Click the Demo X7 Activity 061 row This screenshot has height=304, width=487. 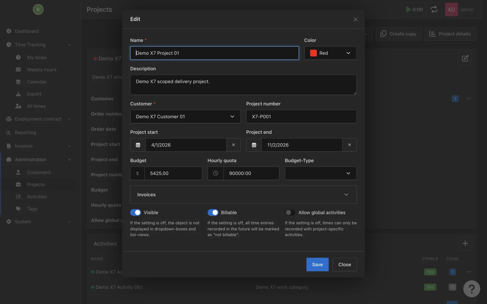(282, 287)
